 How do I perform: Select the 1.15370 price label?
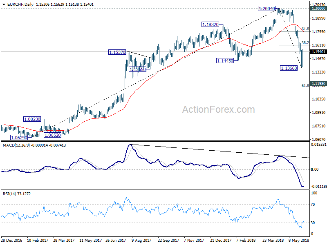coord(117,52)
